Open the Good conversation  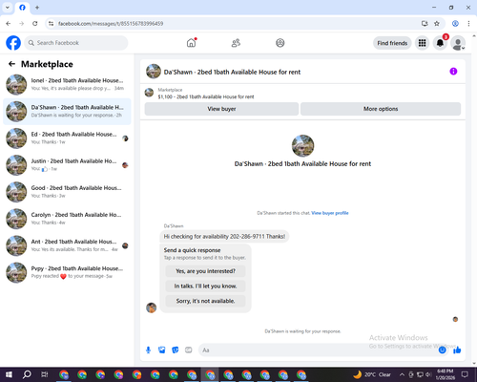(67, 192)
